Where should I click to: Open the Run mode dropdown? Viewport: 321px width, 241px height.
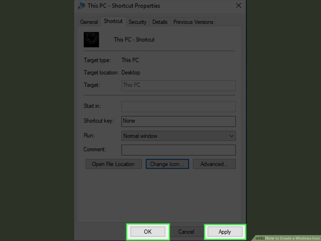[x=178, y=136]
